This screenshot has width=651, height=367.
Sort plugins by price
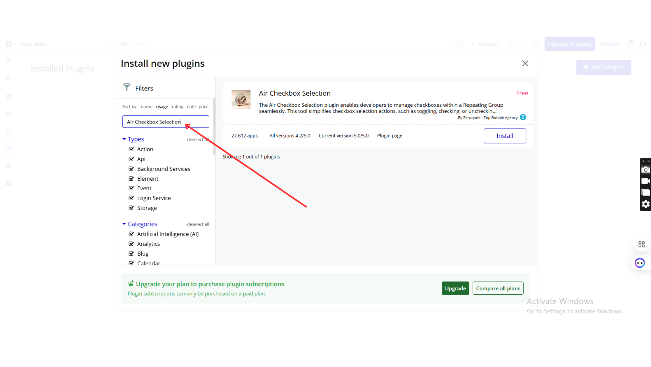(x=204, y=106)
